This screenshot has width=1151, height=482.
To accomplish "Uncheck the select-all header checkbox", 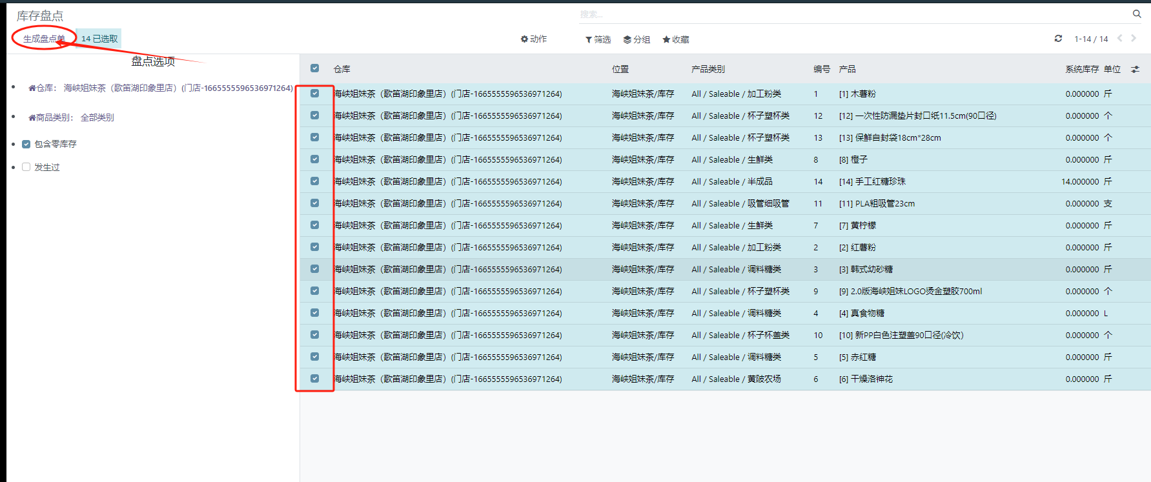I will pyautogui.click(x=314, y=68).
